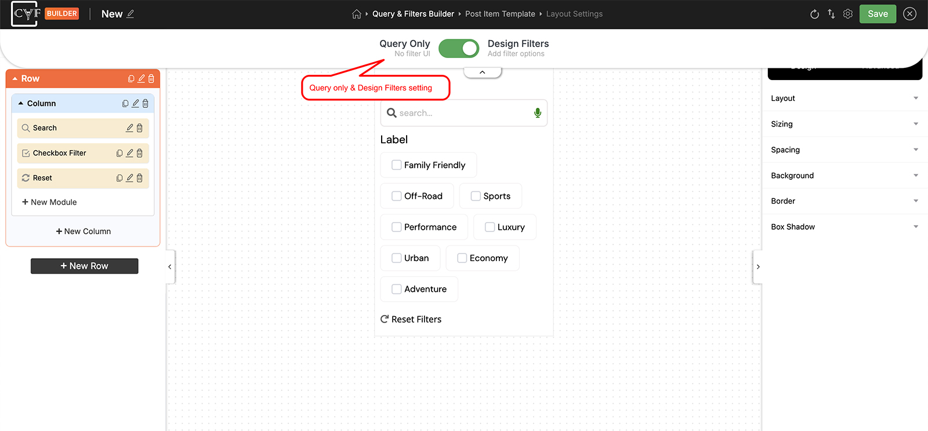Viewport: 928px width, 431px height.
Task: Click the microphone icon in search field
Action: [x=538, y=113]
